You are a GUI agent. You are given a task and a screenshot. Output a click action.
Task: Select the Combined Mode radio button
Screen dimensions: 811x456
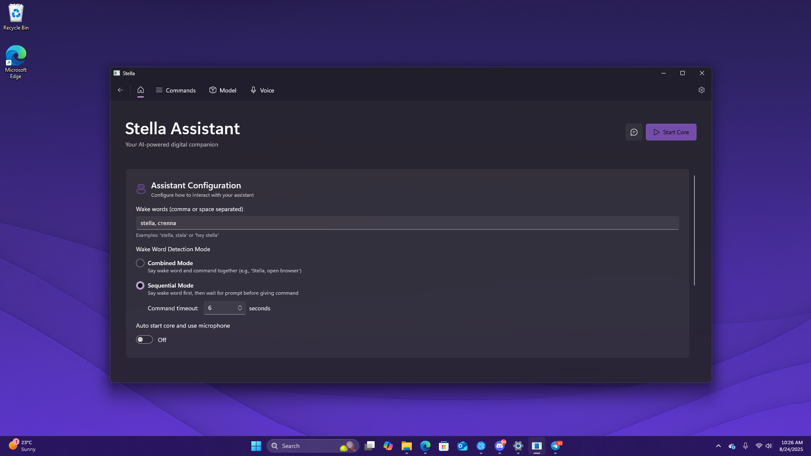pos(140,263)
